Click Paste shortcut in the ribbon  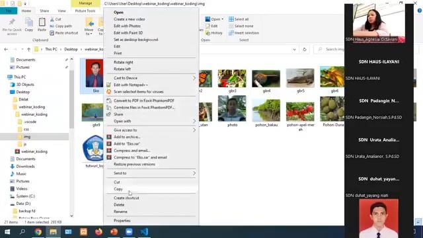(x=64, y=33)
